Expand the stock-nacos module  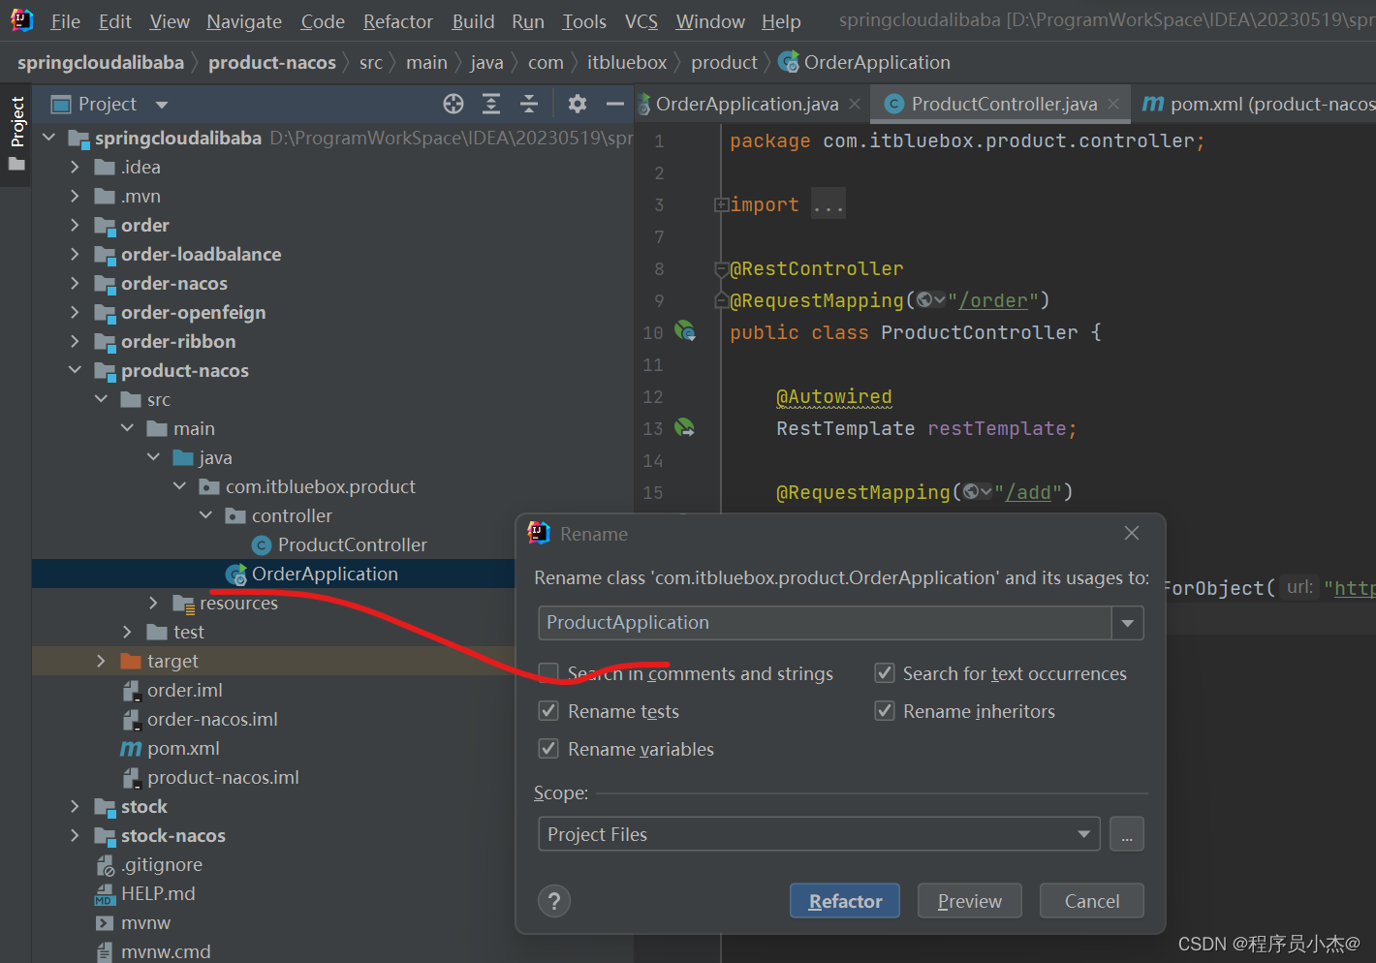75,835
